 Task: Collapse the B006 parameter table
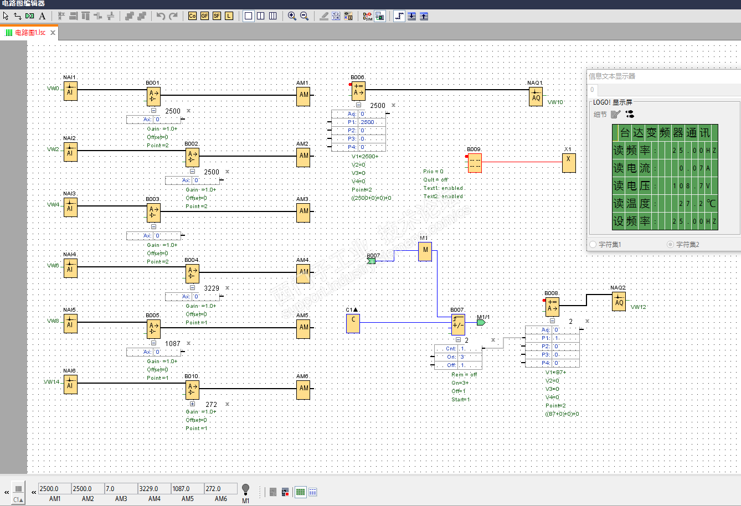tap(358, 105)
